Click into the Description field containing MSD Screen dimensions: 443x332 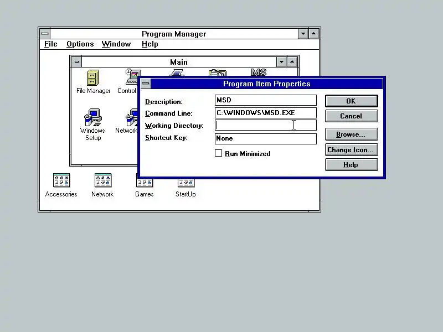(266, 100)
